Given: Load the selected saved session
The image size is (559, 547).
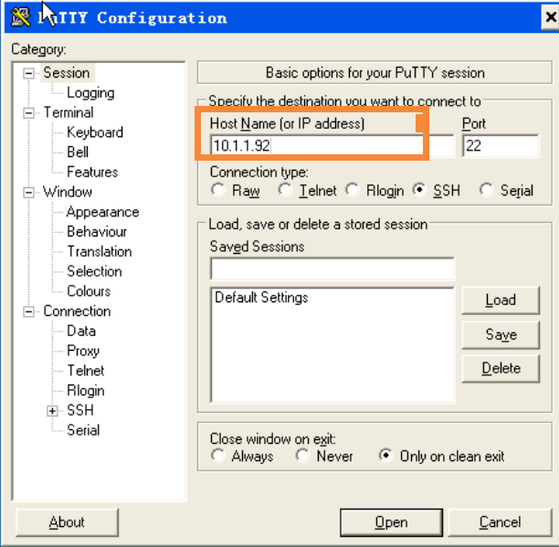Looking at the screenshot, I should coord(501,300).
